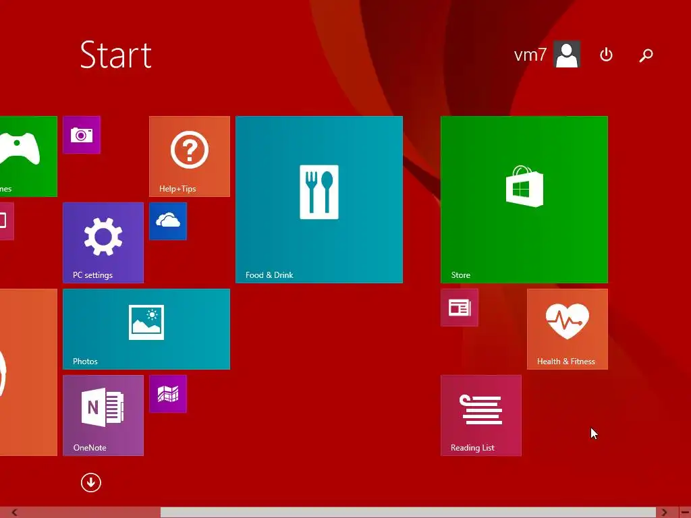Open the Reading List tile
This screenshot has width=691, height=518.
tap(481, 415)
